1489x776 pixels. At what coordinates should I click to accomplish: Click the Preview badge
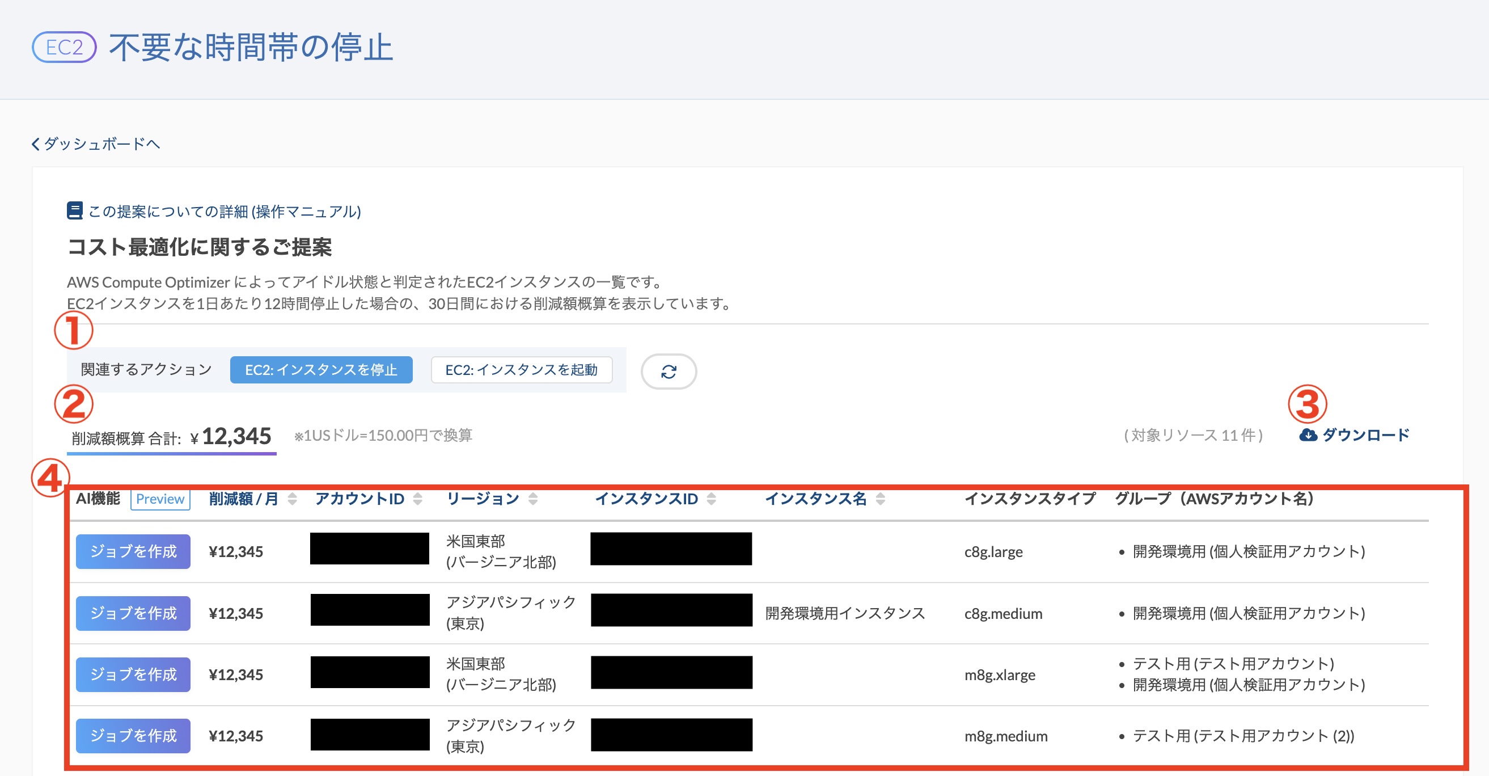[x=160, y=499]
